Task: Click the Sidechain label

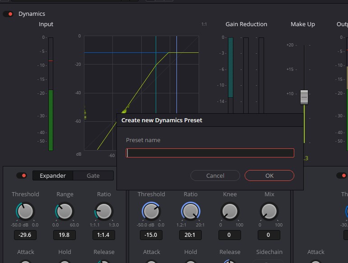Action: coord(269,252)
